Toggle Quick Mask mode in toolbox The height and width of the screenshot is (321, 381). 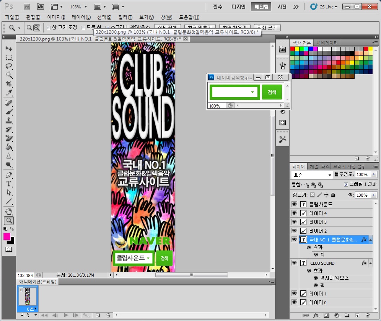(x=9, y=249)
